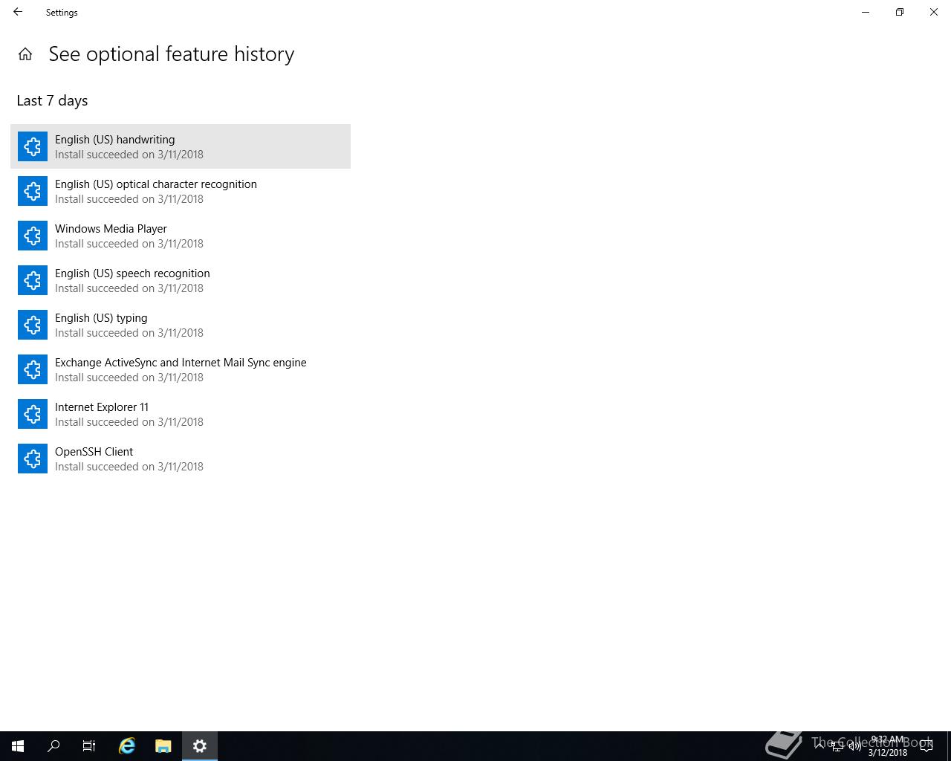The height and width of the screenshot is (761, 951).
Task: Select the English (US) handwriting entry
Action: tap(181, 146)
